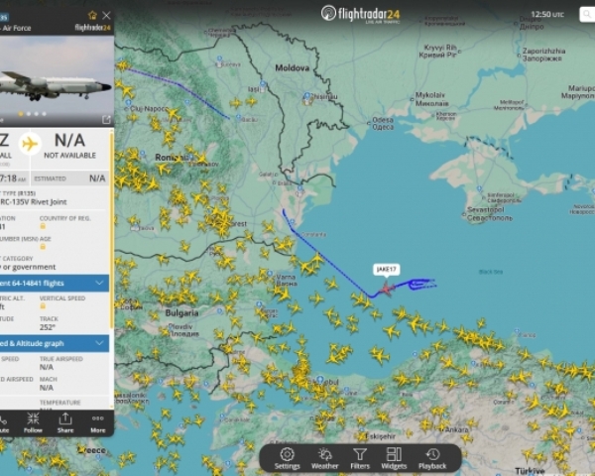Pin the flight panel with the star icon
The width and height of the screenshot is (595, 476).
pos(92,15)
